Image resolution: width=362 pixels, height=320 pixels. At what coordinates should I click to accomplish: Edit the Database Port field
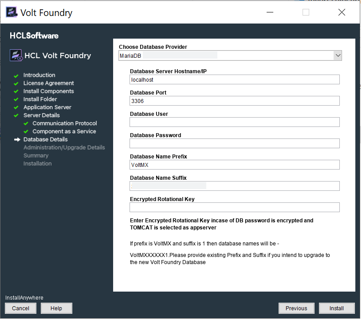click(235, 101)
